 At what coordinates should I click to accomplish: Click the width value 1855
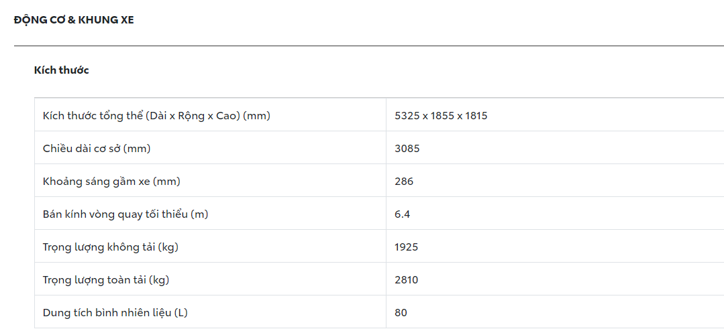(x=441, y=116)
